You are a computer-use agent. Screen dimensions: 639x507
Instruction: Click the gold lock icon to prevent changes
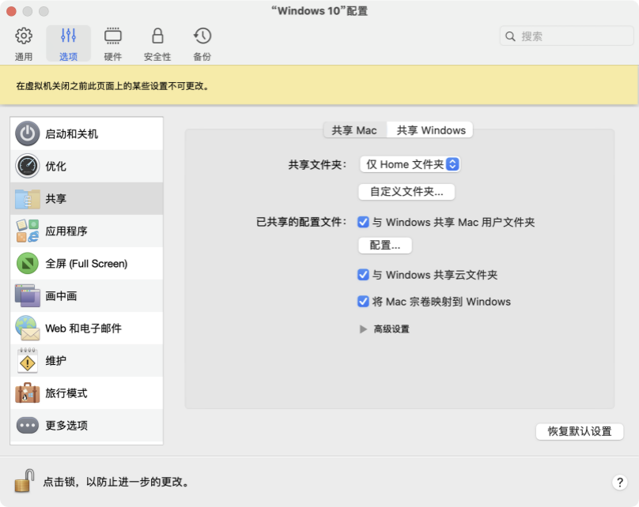25,481
